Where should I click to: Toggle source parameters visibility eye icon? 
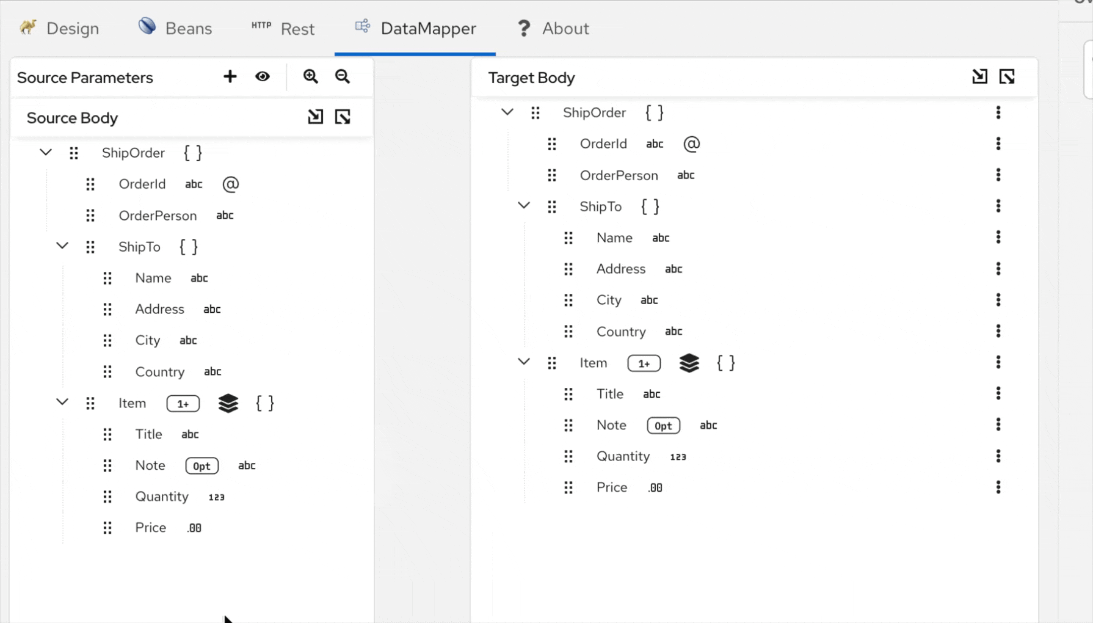tap(263, 76)
